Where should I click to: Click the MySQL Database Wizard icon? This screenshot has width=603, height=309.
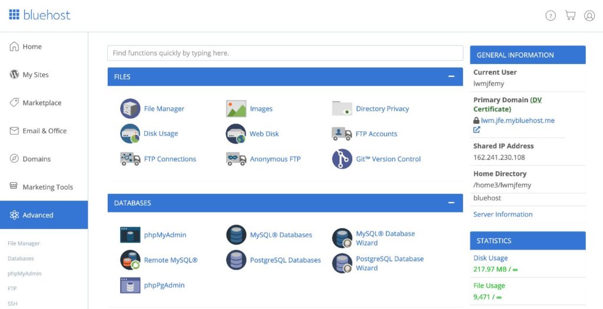342,238
